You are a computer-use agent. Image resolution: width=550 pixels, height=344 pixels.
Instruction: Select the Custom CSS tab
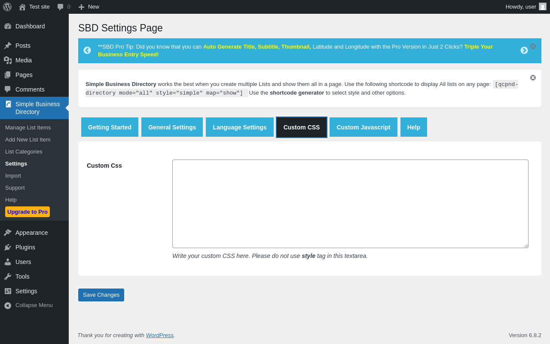[302, 127]
